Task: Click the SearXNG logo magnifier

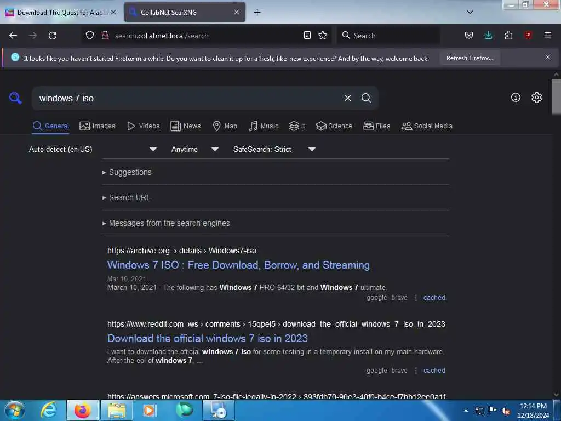Action: pos(15,98)
